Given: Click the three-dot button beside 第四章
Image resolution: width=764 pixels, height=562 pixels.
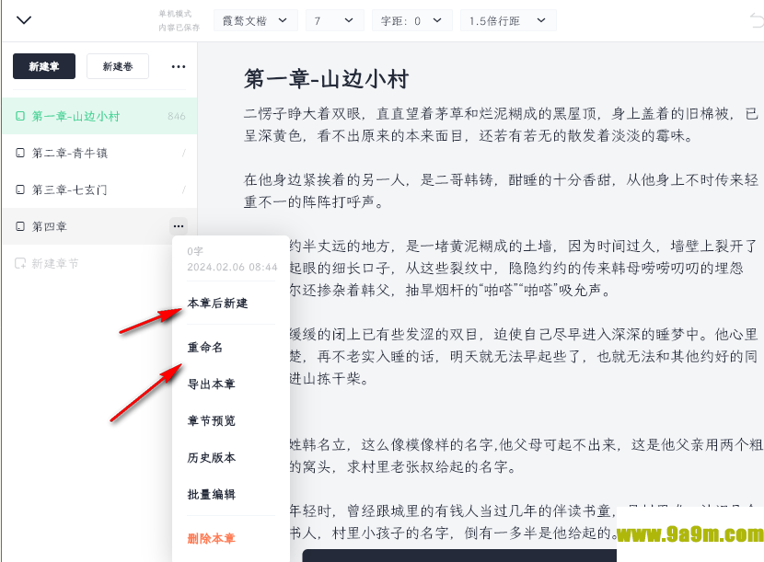Looking at the screenshot, I should (x=179, y=225).
